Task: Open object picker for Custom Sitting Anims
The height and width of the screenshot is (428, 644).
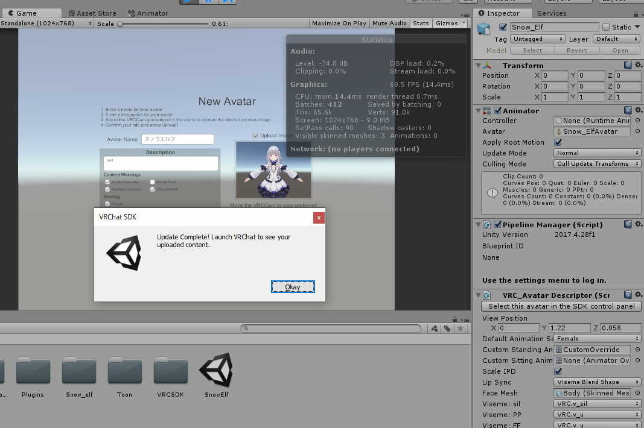Action: pyautogui.click(x=637, y=360)
